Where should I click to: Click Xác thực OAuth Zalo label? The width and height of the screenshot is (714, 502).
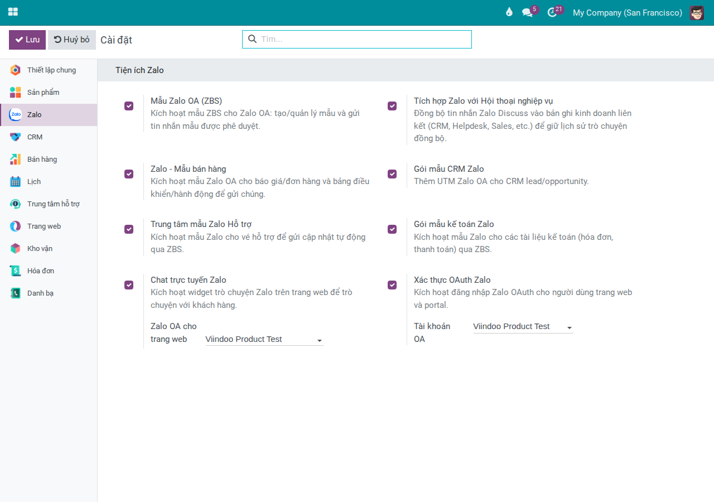452,280
